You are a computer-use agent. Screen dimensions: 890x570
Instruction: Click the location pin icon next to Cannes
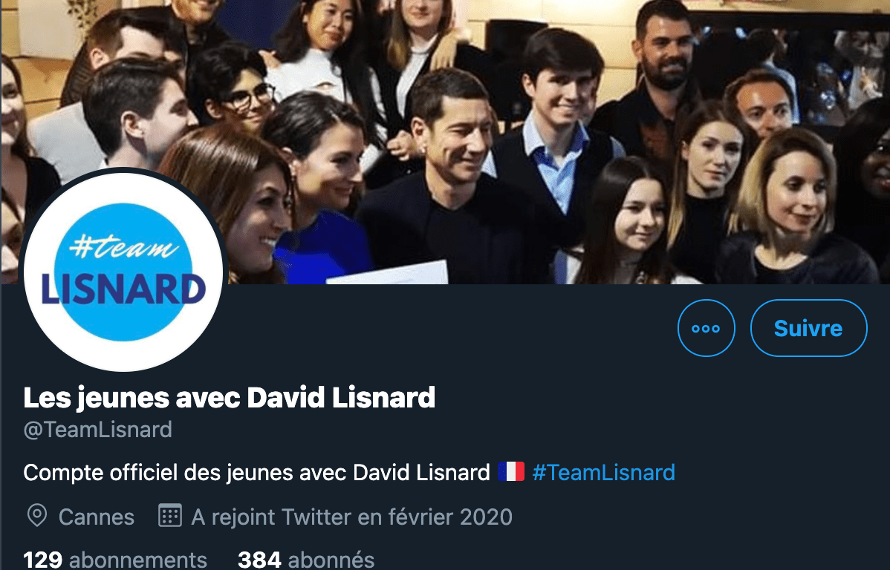tap(37, 516)
